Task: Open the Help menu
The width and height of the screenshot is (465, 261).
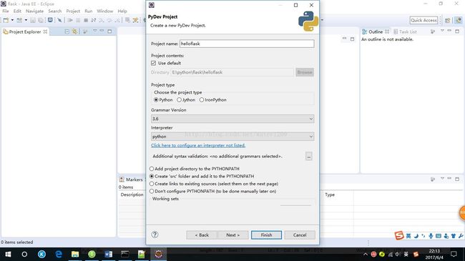Action: click(x=122, y=11)
